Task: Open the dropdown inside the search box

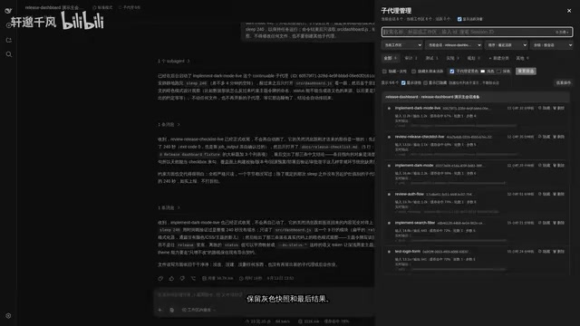Action: click(x=562, y=33)
